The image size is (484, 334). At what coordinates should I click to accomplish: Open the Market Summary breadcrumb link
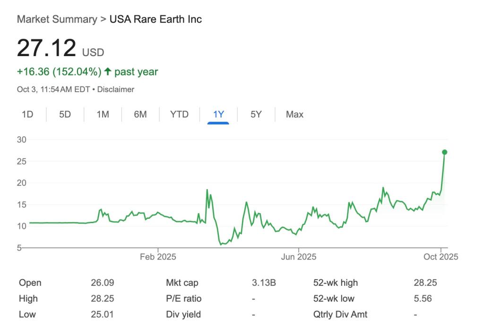point(57,19)
